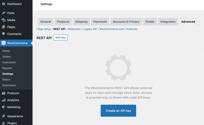Switch to the General settings tab
The image size is (204, 125).
click(46, 22)
